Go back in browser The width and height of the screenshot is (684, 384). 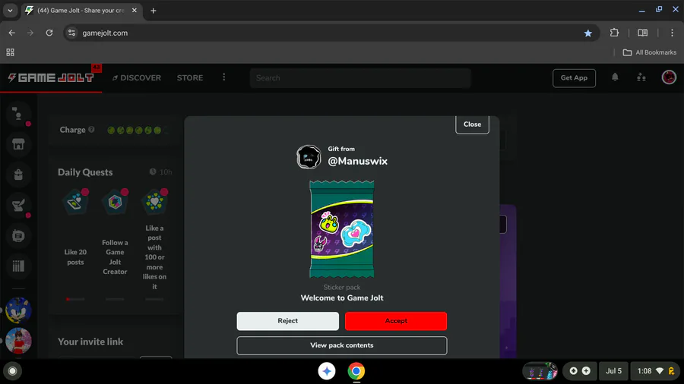[11, 33]
